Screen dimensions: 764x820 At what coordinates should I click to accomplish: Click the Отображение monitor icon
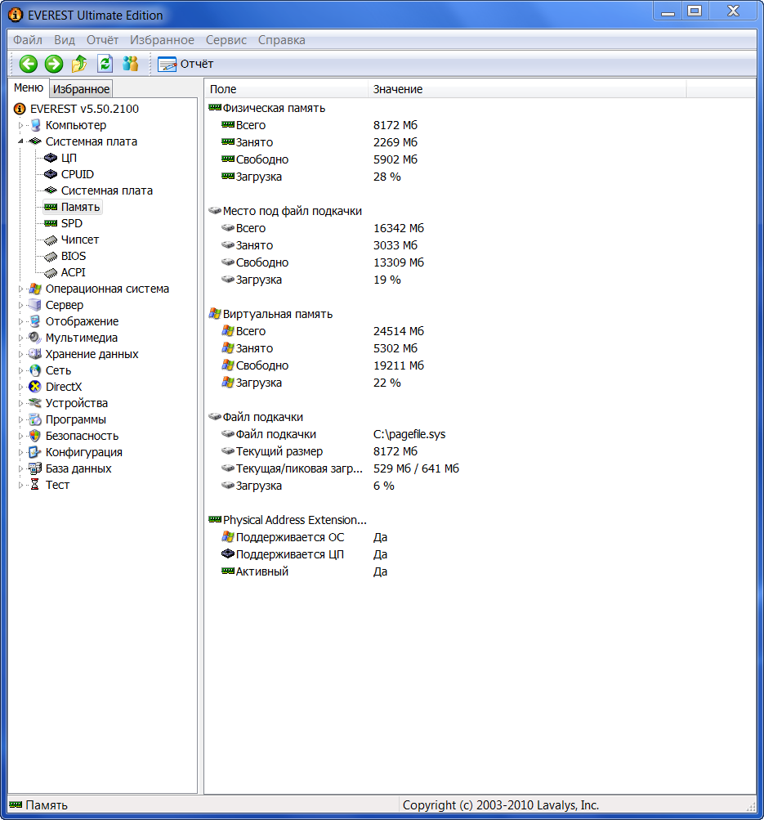[x=35, y=321]
